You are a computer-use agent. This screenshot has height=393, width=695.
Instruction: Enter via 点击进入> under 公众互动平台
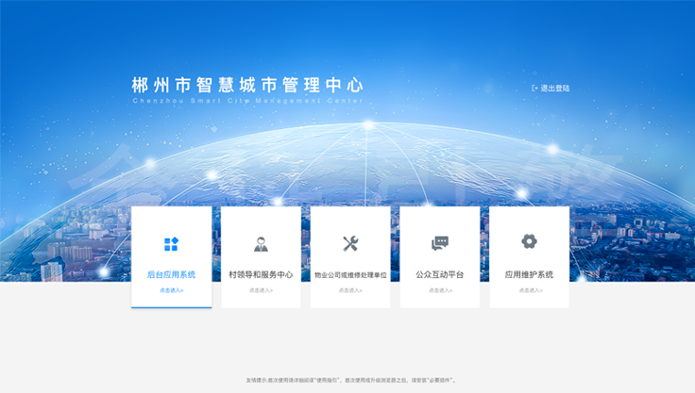pyautogui.click(x=440, y=290)
